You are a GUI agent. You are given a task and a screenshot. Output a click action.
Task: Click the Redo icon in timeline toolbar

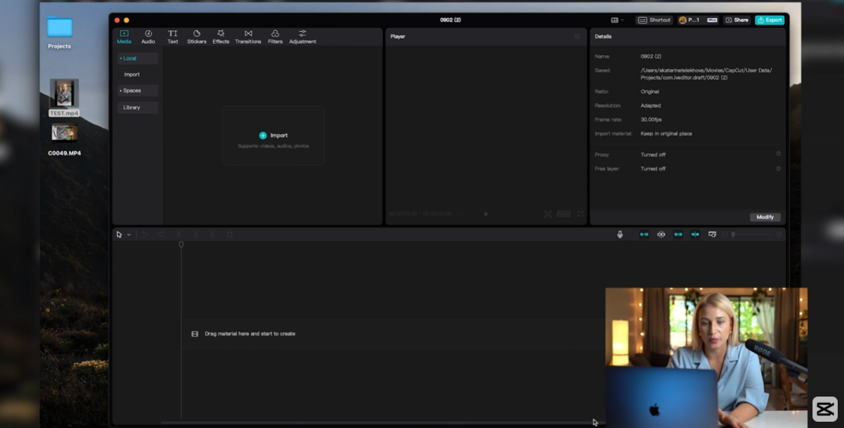pos(161,234)
